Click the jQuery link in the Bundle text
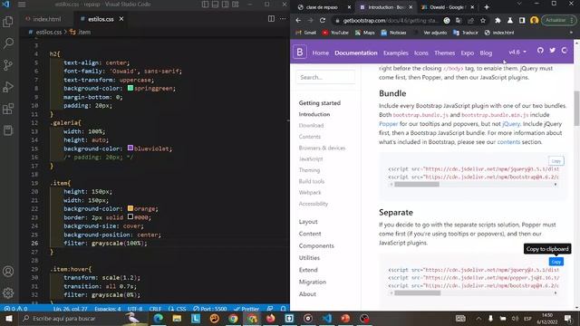The width and height of the screenshot is (580, 326). pyautogui.click(x=511, y=124)
